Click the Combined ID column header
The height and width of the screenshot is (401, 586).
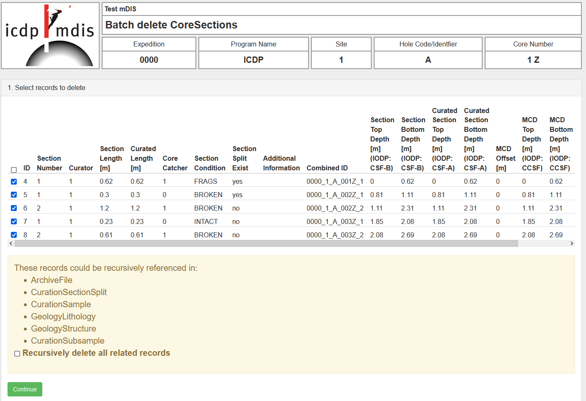(x=327, y=168)
